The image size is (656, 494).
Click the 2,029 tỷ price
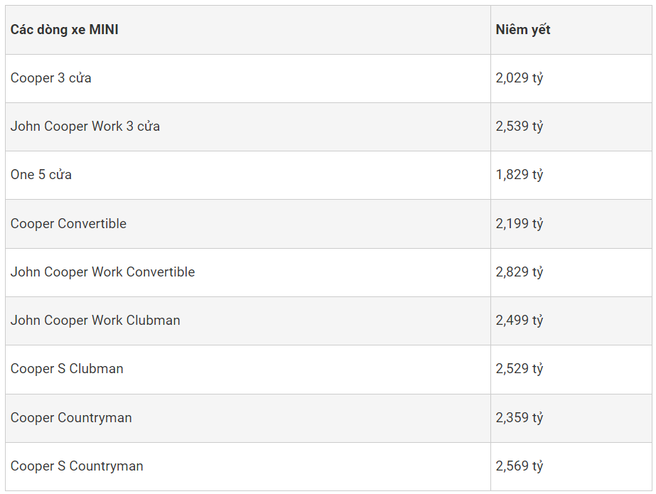point(520,78)
